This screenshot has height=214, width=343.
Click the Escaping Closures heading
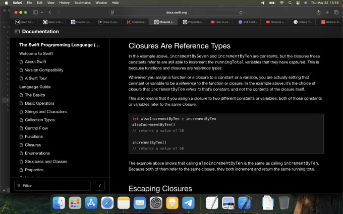point(160,189)
